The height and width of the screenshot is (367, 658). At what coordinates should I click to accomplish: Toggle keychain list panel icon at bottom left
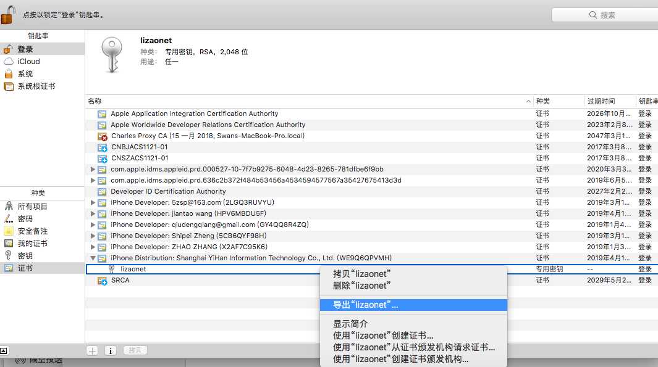[x=4, y=351]
